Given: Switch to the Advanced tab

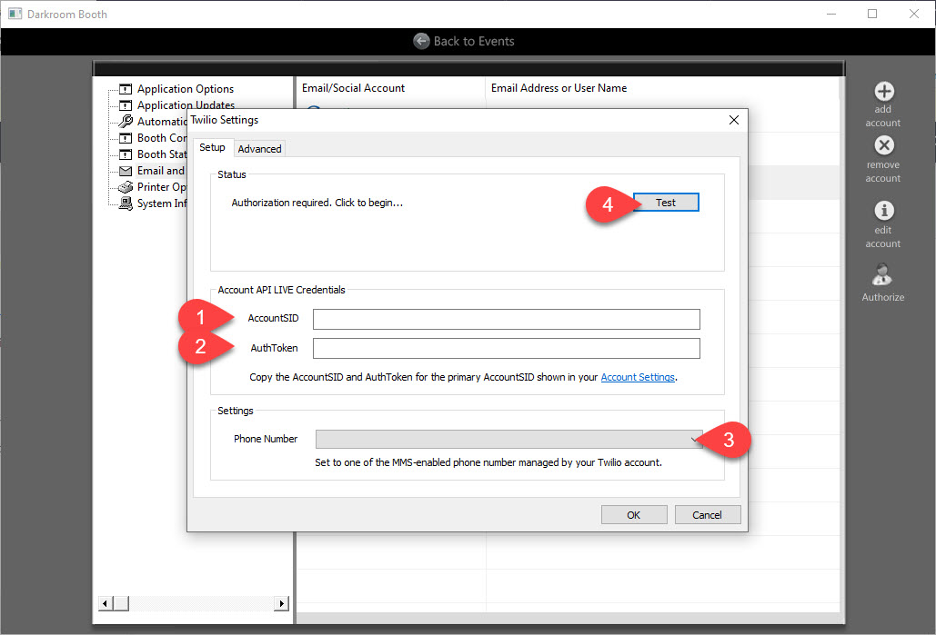Looking at the screenshot, I should pyautogui.click(x=259, y=149).
